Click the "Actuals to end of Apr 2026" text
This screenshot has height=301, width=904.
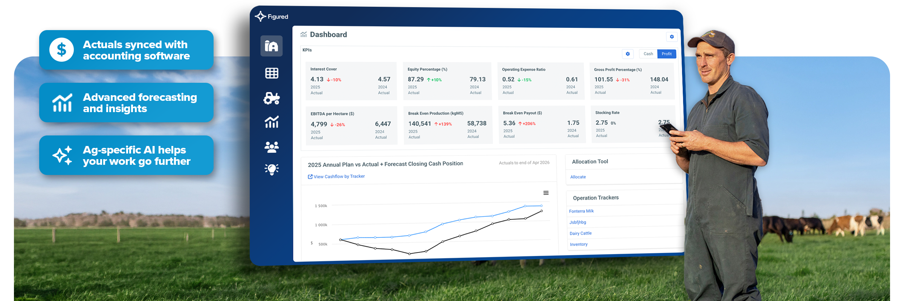pos(524,163)
